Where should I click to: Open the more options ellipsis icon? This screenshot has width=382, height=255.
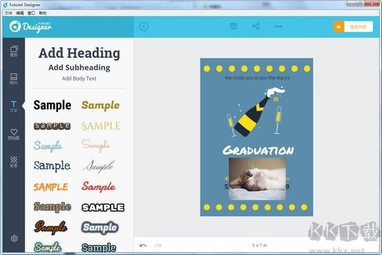278,26
